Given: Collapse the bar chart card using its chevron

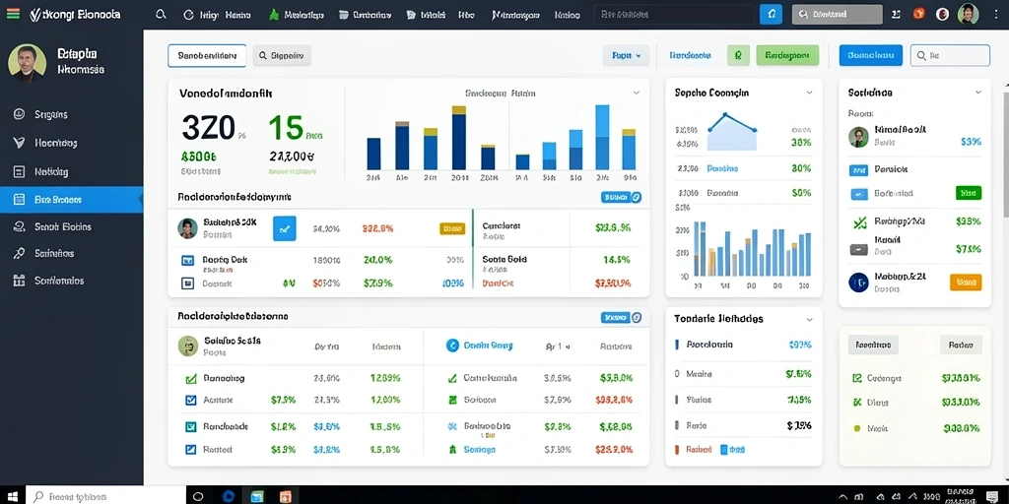Looking at the screenshot, I should point(636,94).
